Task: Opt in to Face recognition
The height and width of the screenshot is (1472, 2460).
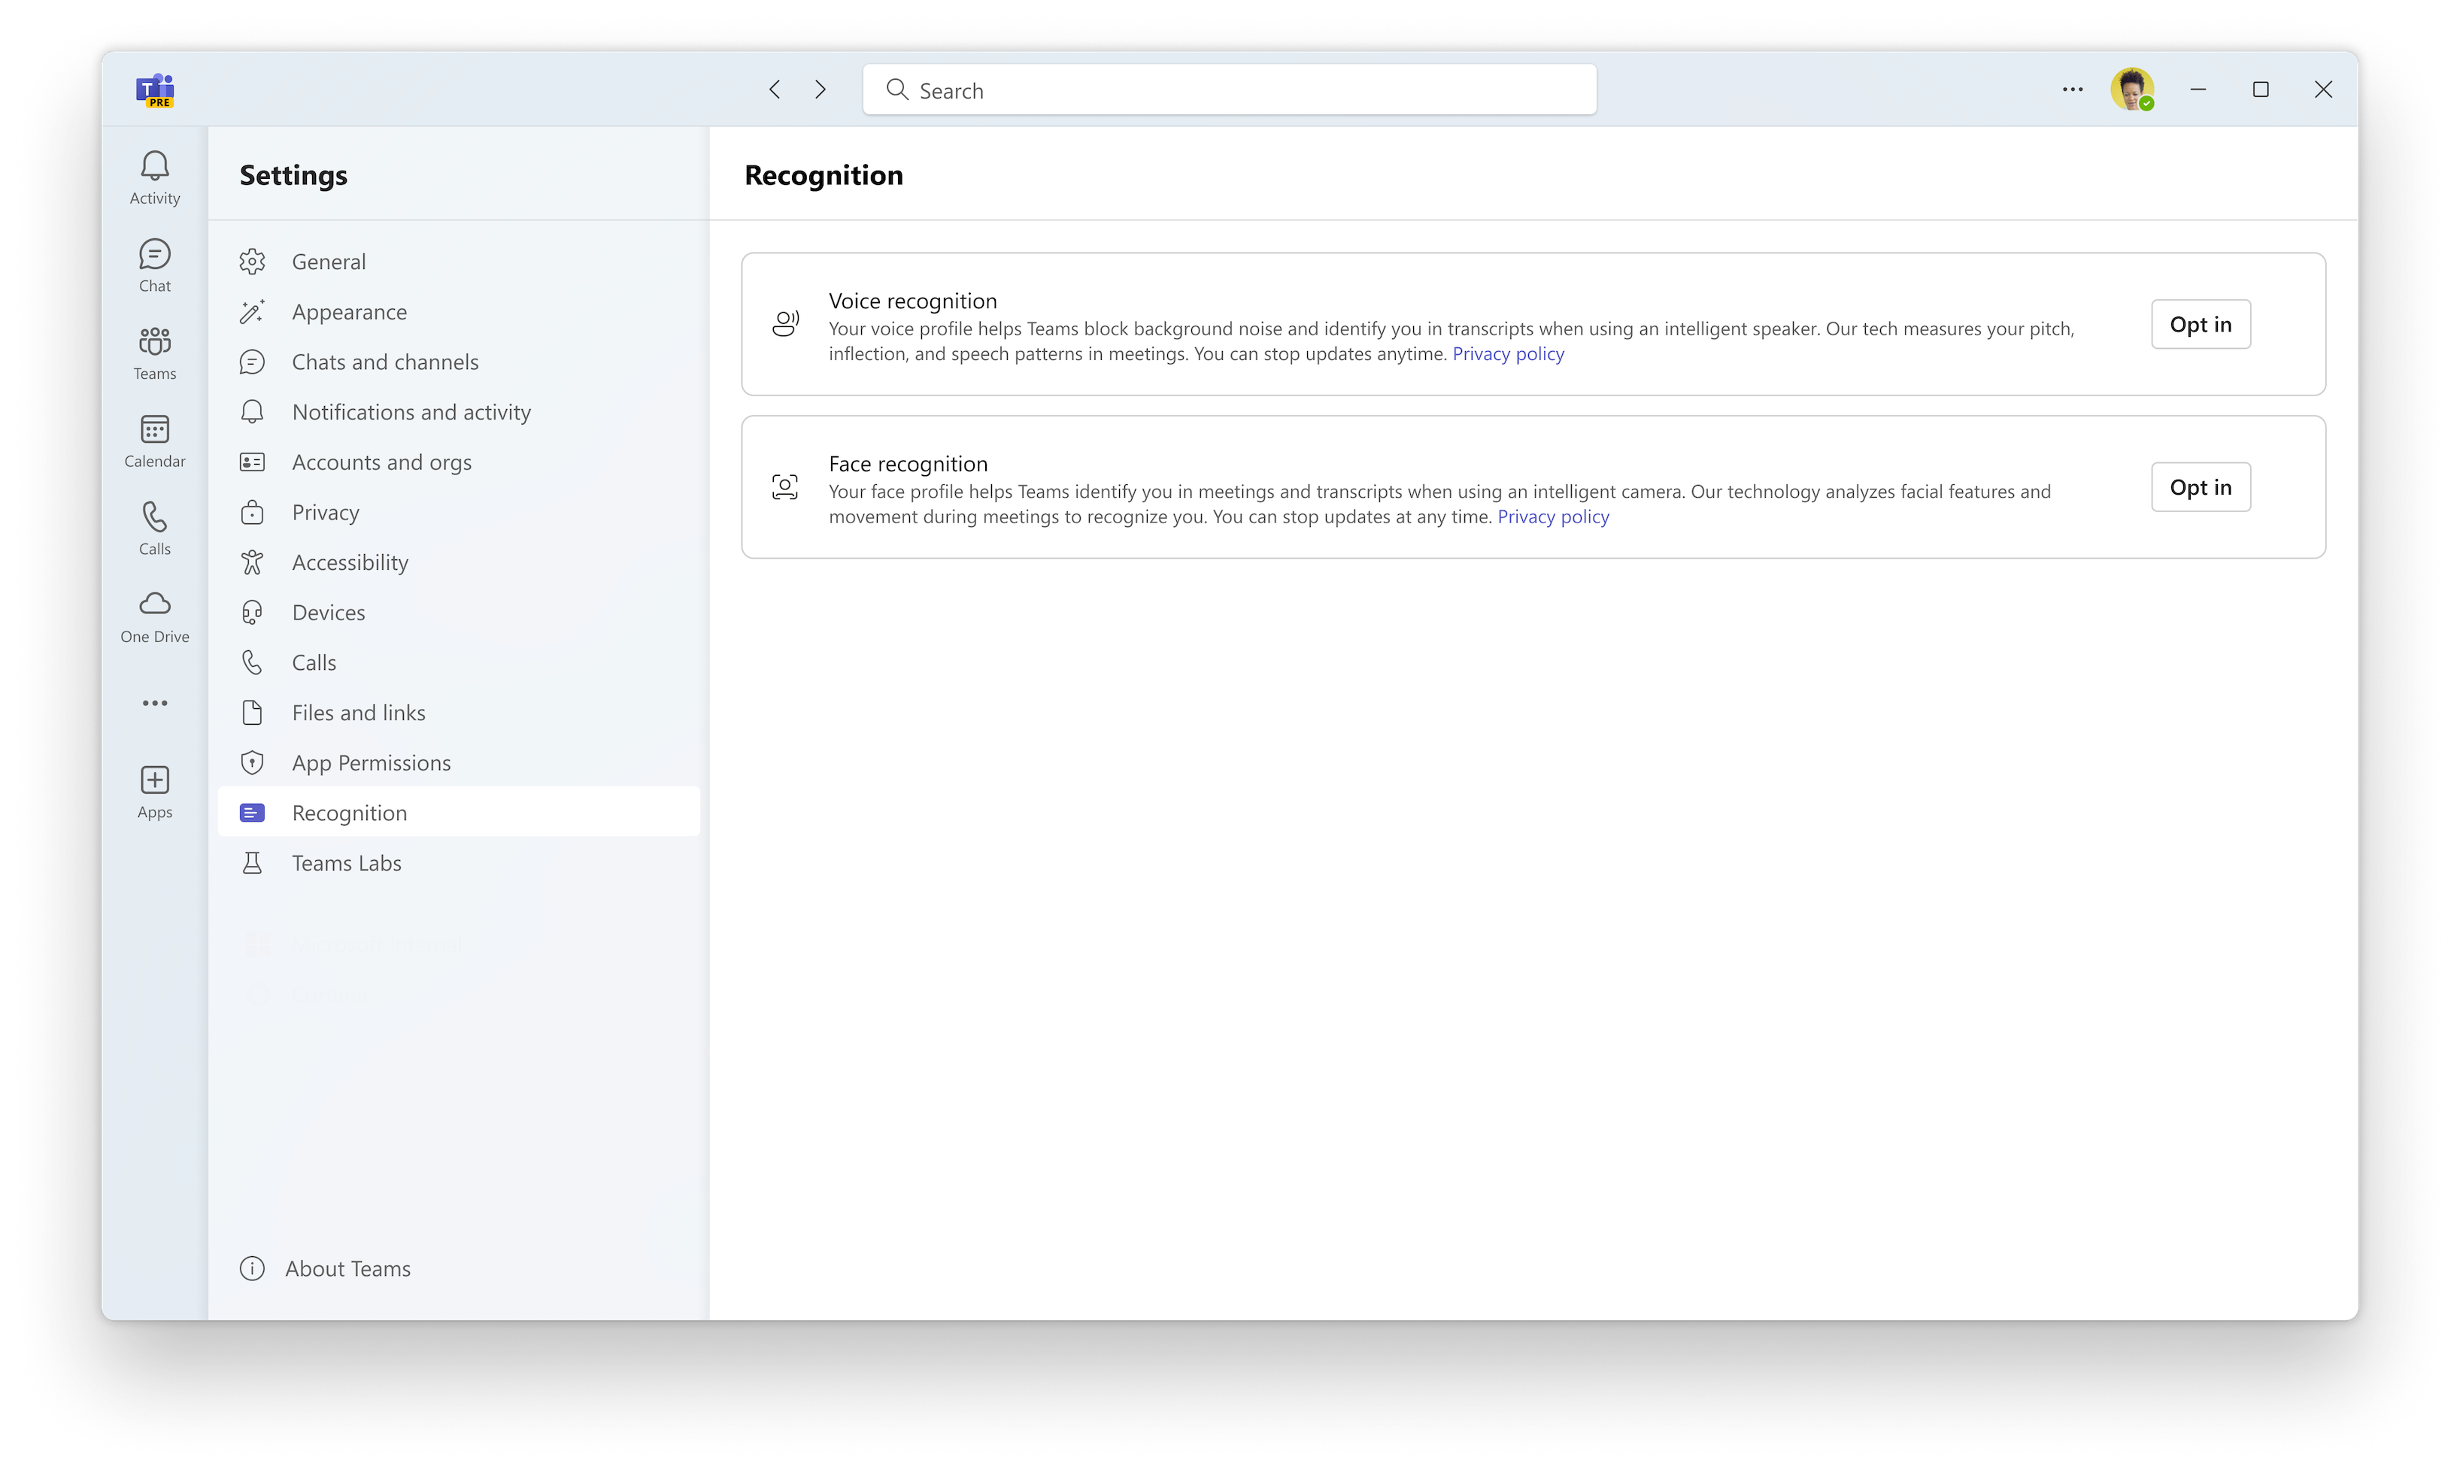Action: (x=2200, y=486)
